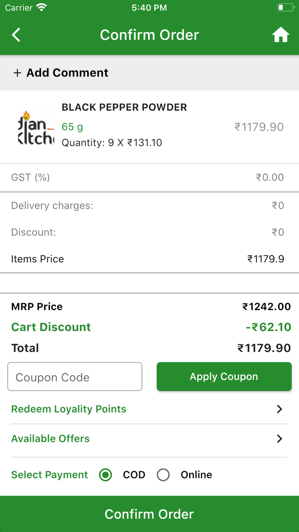
Task: Click inside the Coupon Code field
Action: point(75,377)
